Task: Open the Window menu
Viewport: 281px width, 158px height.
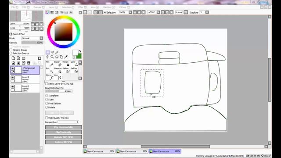Action: pos(109,7)
